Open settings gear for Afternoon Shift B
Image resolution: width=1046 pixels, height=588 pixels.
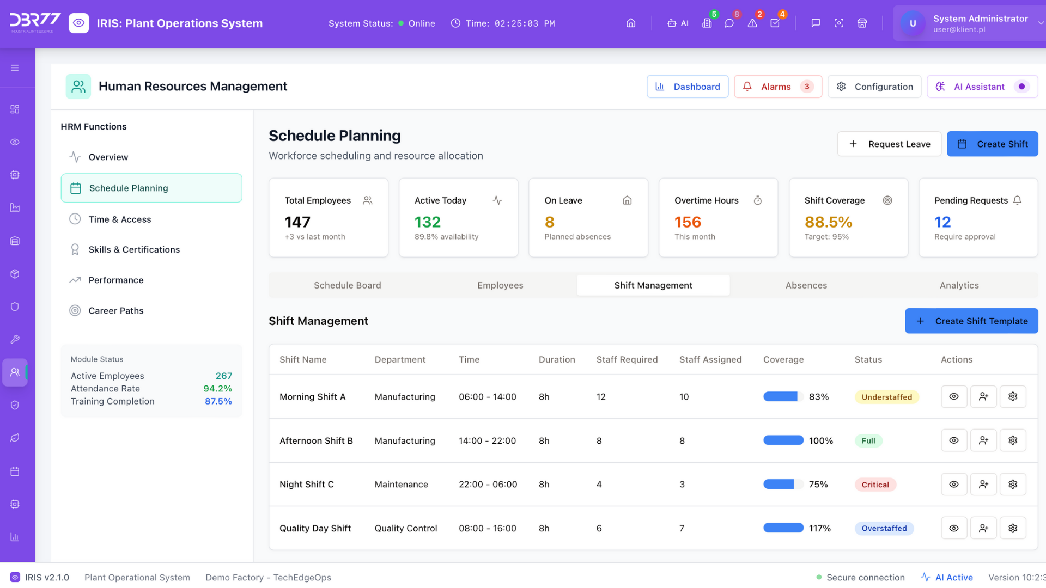point(1013,440)
